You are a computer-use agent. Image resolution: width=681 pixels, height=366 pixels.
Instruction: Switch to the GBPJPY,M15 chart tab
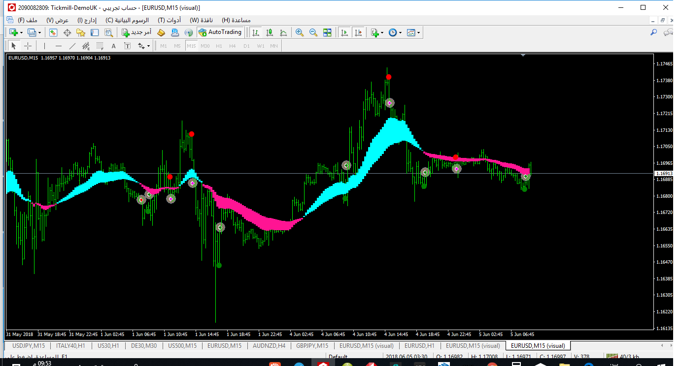tap(312, 346)
